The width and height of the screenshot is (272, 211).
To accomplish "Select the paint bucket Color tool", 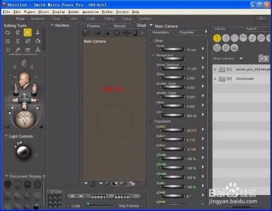I will [38, 41].
